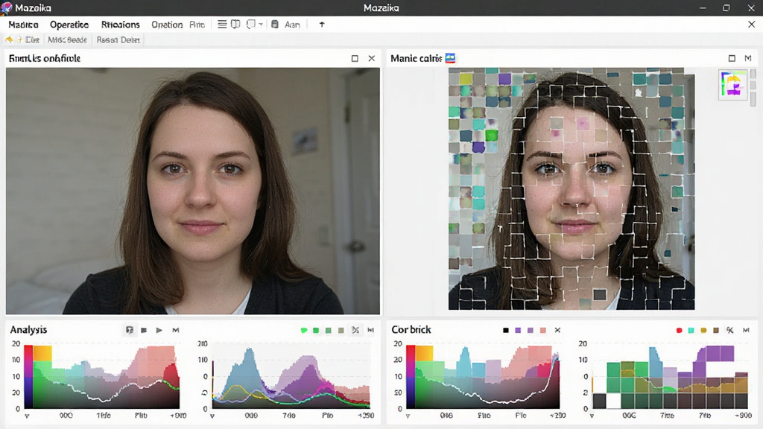Close the original photo panel

(372, 58)
